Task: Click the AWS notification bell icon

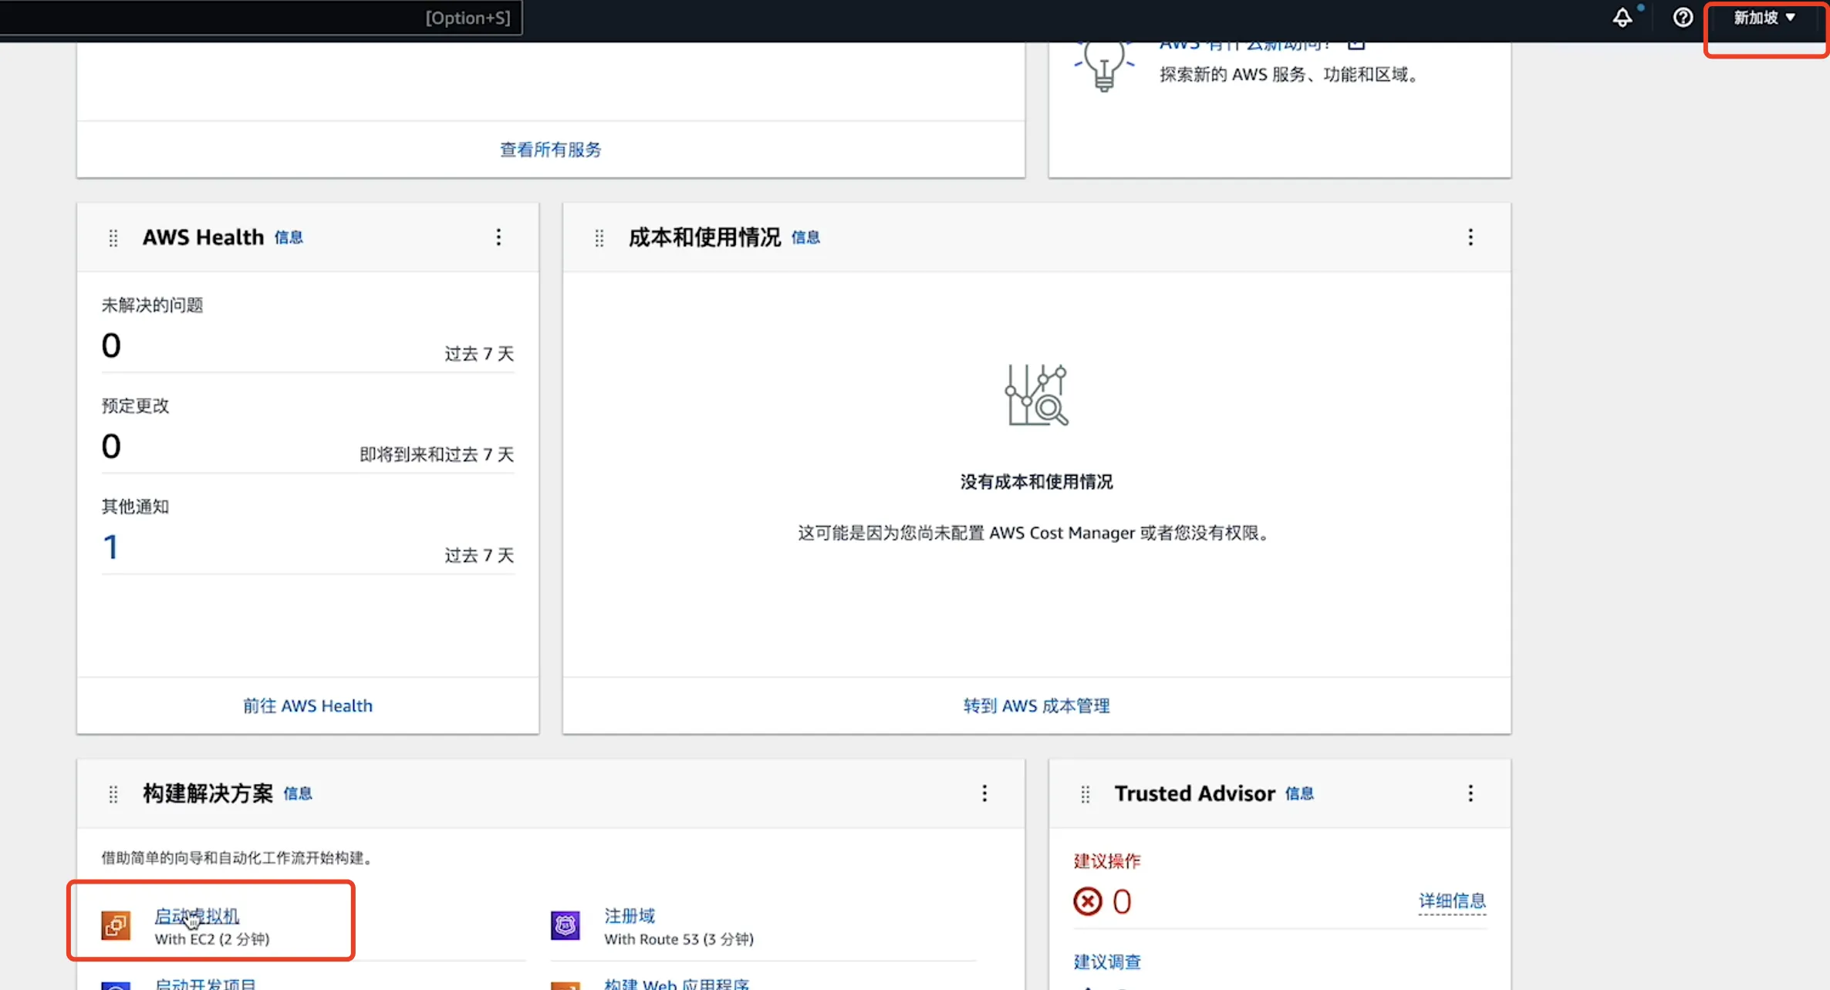Action: pos(1624,19)
